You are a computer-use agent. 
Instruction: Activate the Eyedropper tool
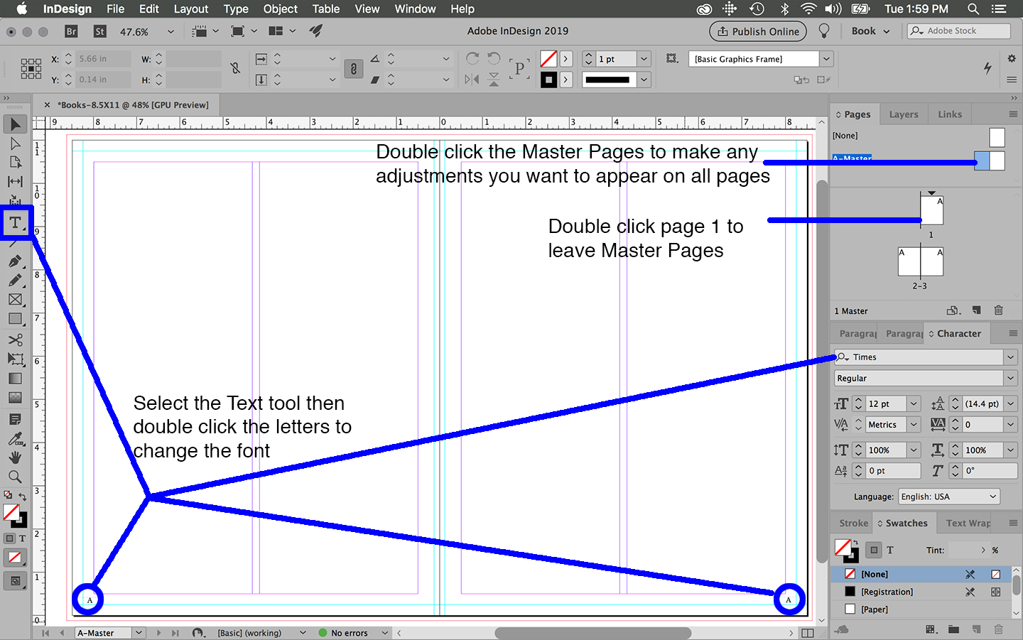coord(15,439)
